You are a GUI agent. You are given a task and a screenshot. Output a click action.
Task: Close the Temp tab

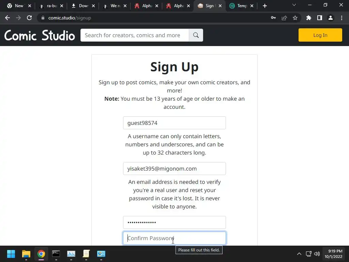pos(252,6)
